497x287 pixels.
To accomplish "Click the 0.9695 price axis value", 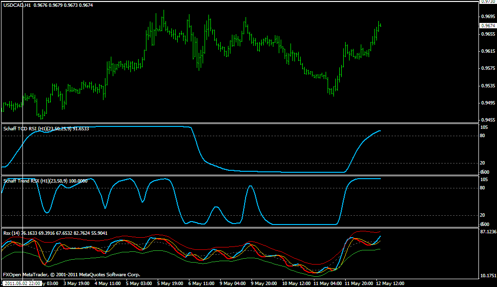I will (x=488, y=16).
